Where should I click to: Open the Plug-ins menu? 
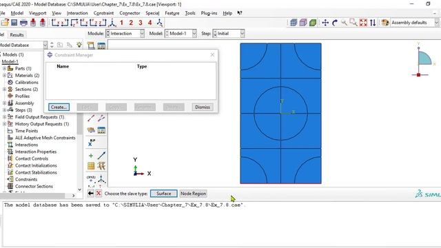(209, 13)
